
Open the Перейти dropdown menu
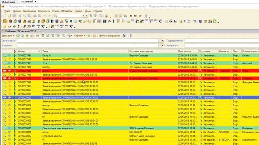80,36
